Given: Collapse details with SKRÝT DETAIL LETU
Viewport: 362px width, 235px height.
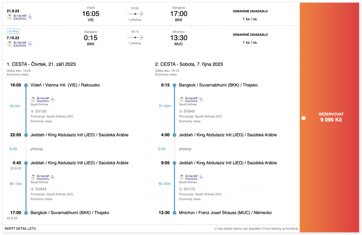Looking at the screenshot, I should point(20,229).
